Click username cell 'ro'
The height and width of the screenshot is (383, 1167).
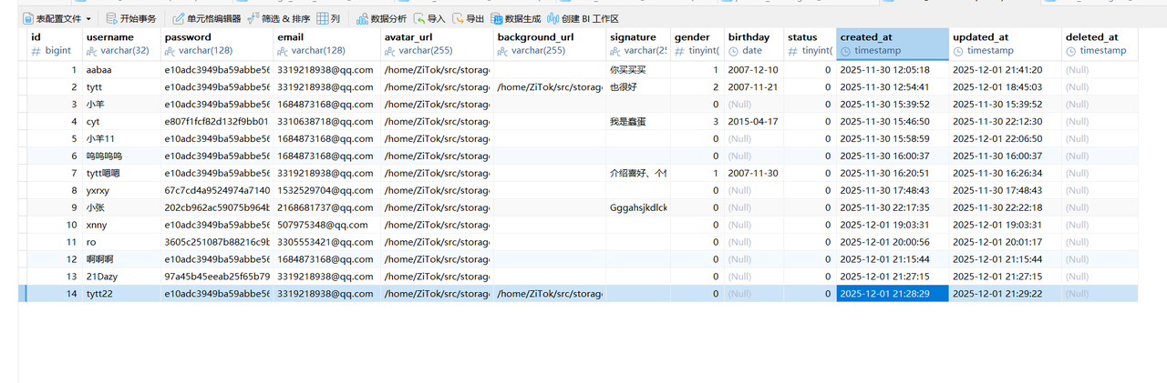coord(121,243)
